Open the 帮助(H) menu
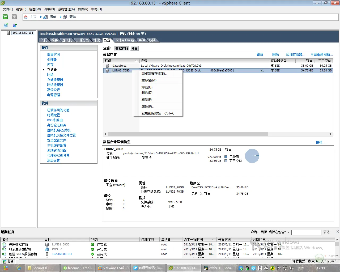Viewport: 340px width, 272px height. click(x=96, y=9)
